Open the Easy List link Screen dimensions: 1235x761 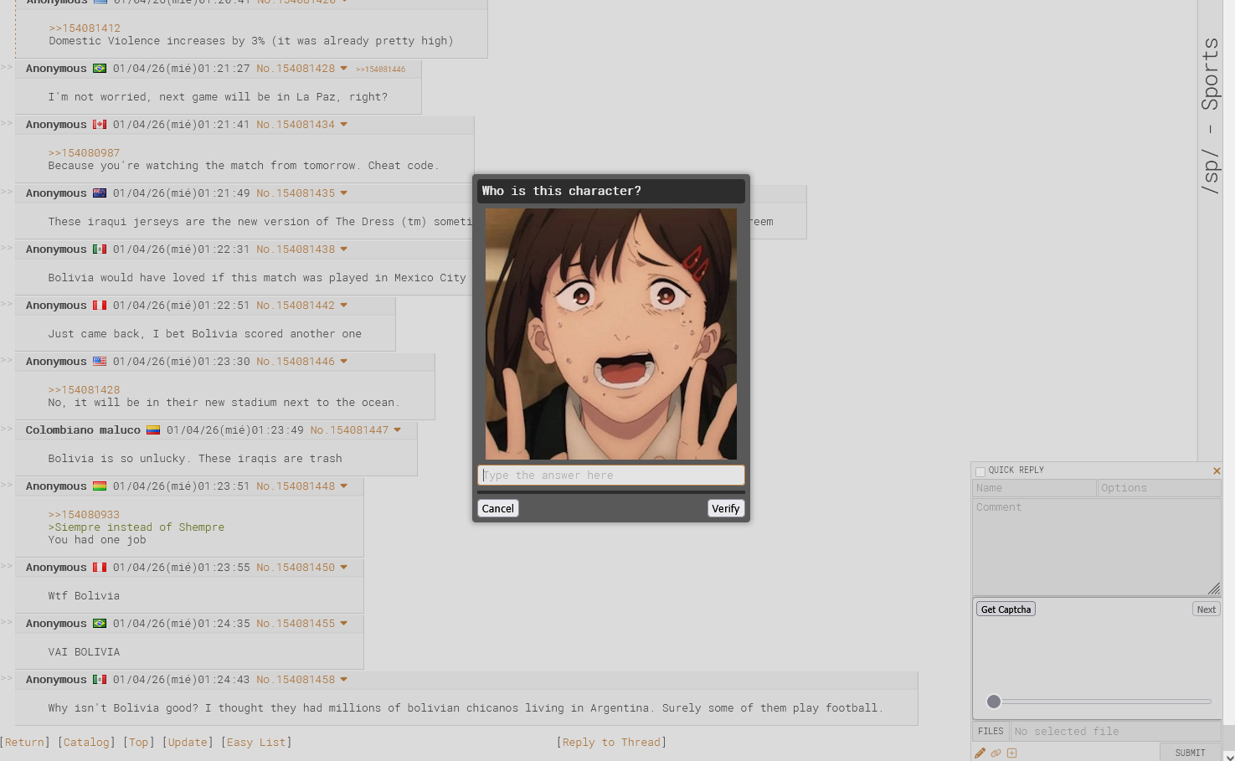point(256,743)
